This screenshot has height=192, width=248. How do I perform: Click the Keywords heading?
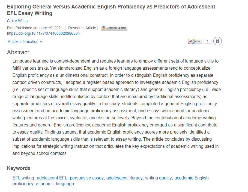[x=19, y=168]
